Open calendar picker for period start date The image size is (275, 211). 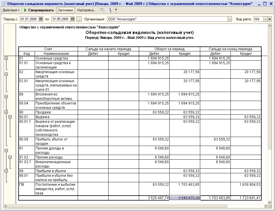pos(48,19)
